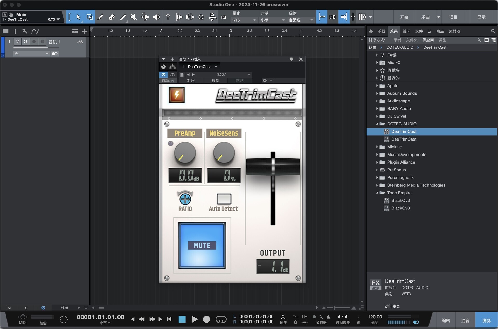Image resolution: width=498 pixels, height=329 pixels.
Task: Toggle Auto Detect checkbox in plugin
Action: (224, 199)
